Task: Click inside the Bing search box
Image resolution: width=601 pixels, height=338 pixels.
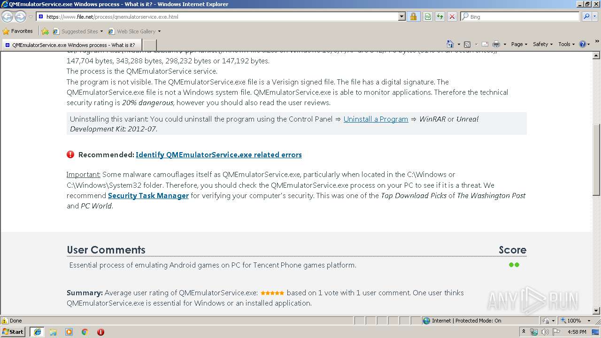Action: point(520,16)
